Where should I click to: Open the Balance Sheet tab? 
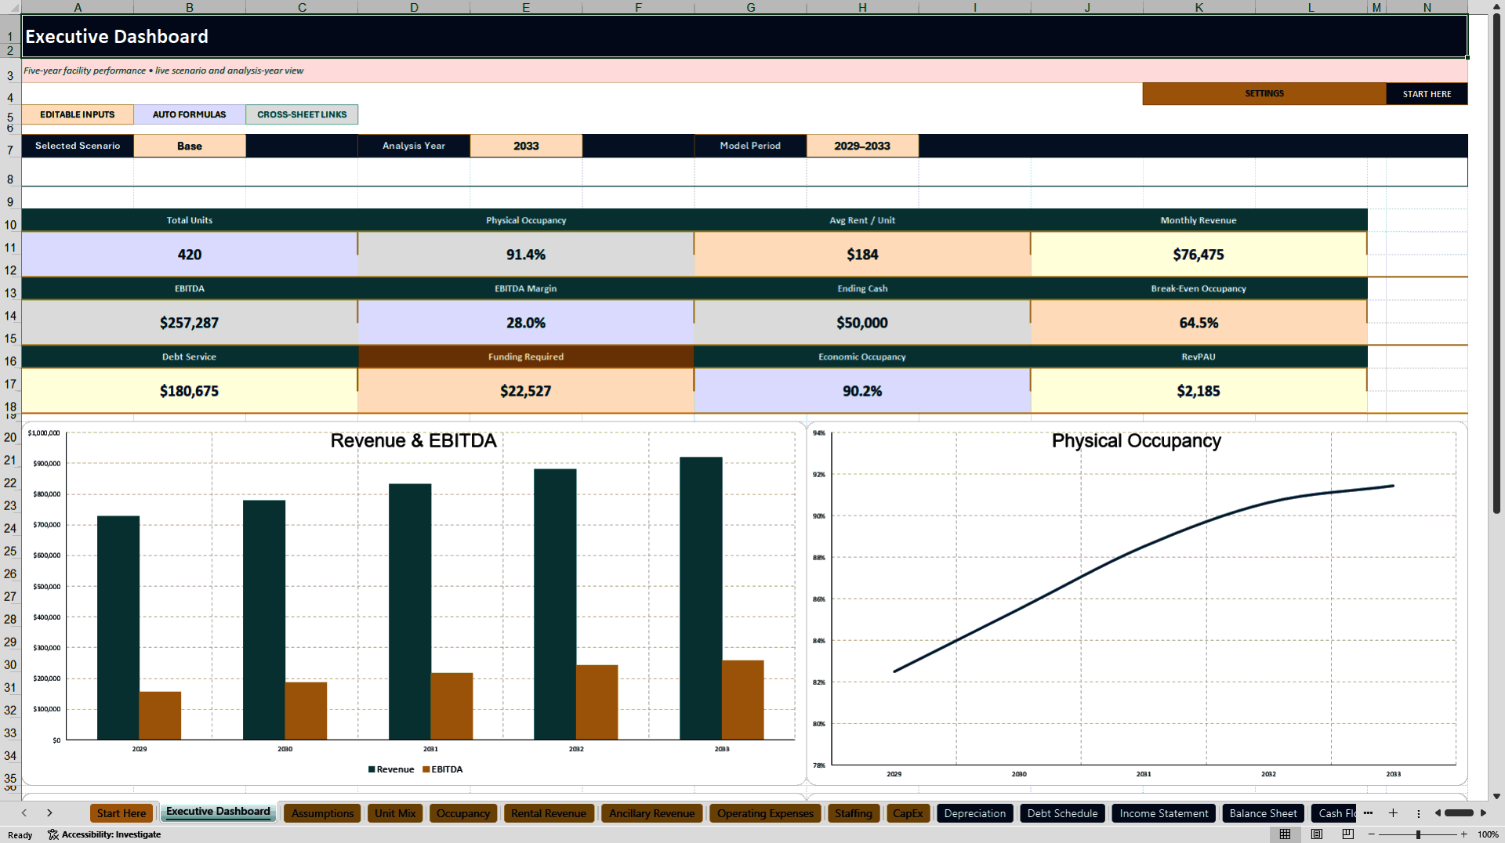[x=1263, y=813]
